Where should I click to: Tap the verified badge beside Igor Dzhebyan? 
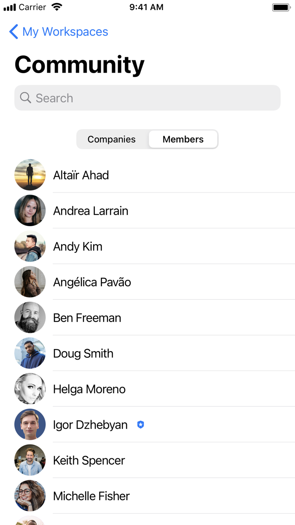tap(141, 425)
